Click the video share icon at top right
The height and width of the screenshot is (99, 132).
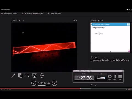click(x=131, y=9)
